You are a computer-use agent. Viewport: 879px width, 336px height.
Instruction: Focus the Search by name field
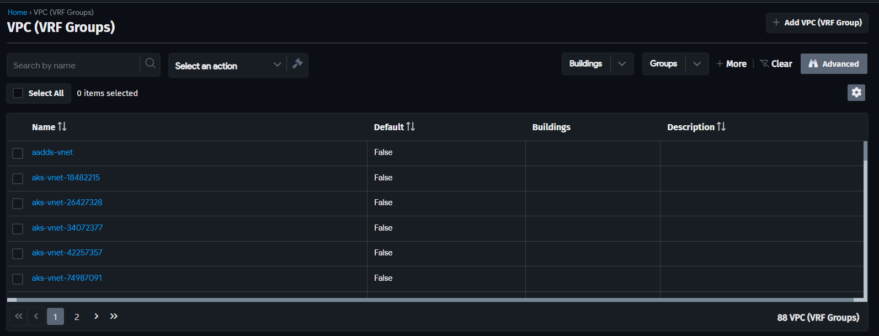click(x=74, y=65)
